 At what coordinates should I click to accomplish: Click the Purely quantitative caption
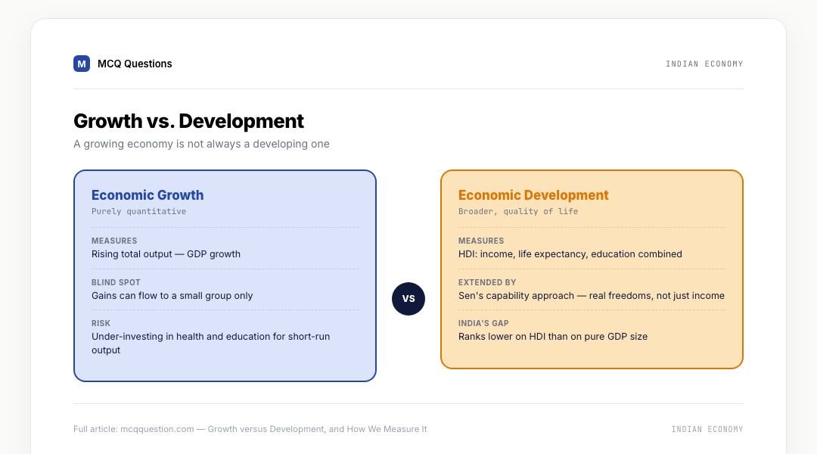(x=138, y=211)
